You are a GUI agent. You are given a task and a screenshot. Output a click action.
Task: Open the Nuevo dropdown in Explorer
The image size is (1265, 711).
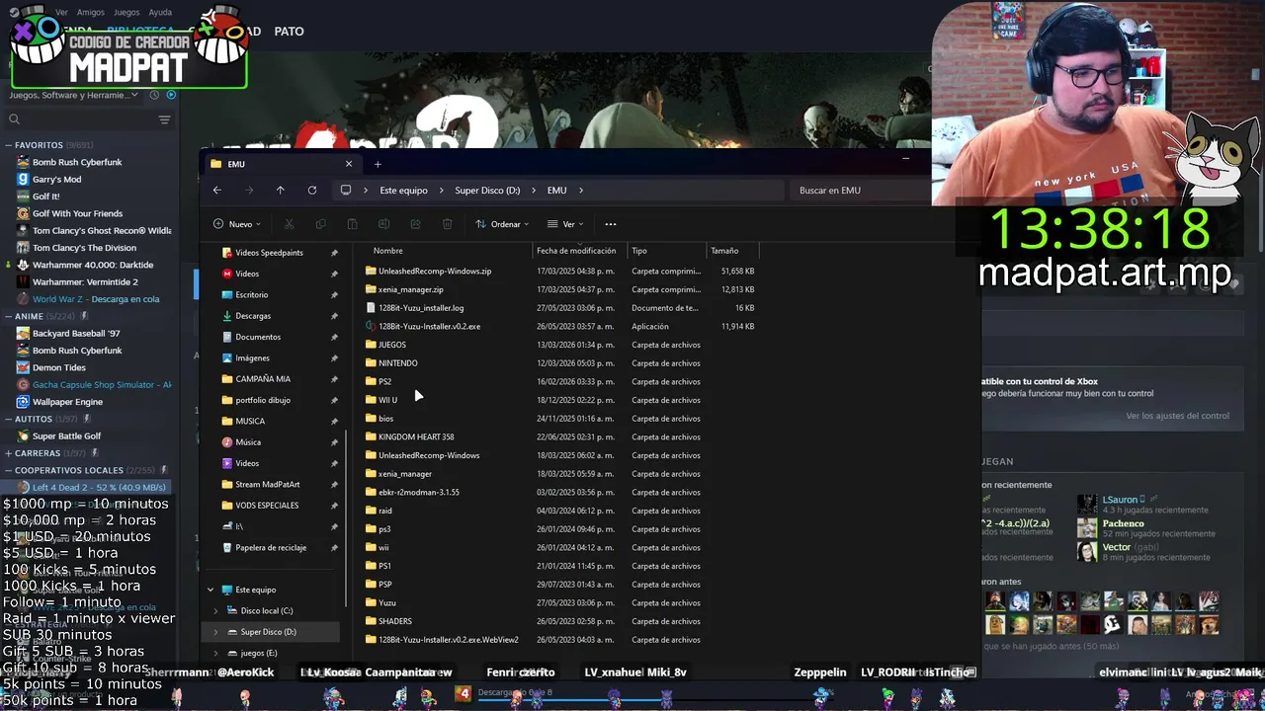239,224
